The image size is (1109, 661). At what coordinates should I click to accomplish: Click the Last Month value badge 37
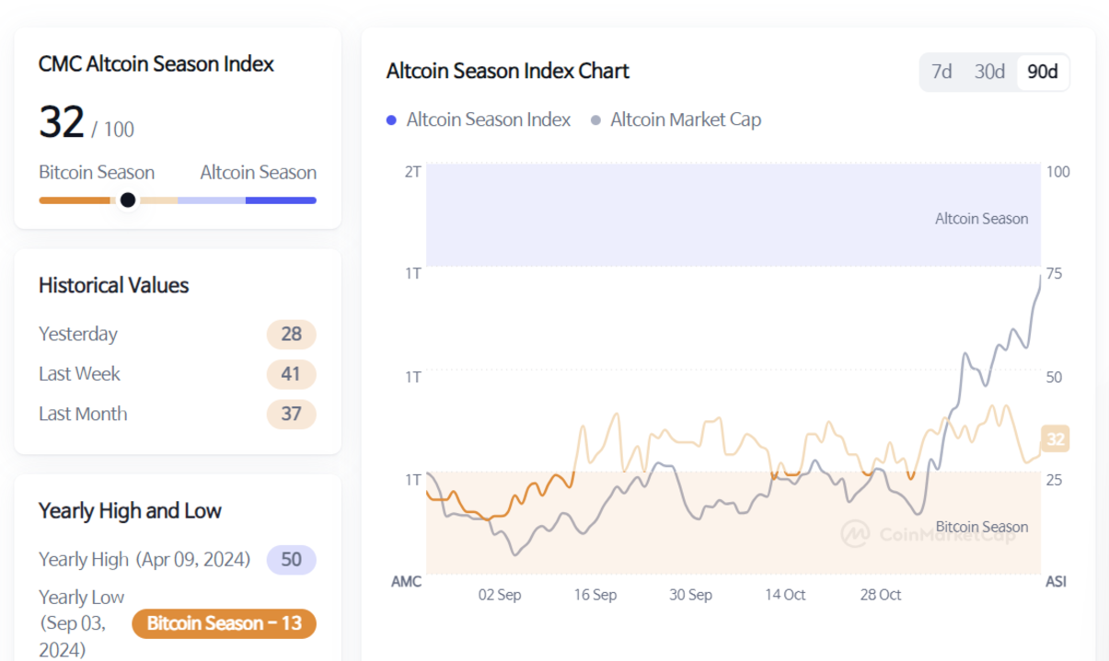[x=292, y=414]
